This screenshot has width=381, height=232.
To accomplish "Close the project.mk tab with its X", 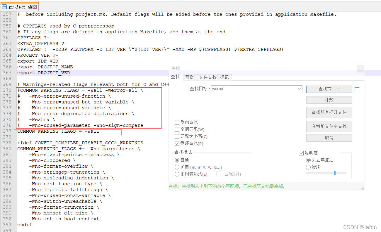I will [x=35, y=6].
